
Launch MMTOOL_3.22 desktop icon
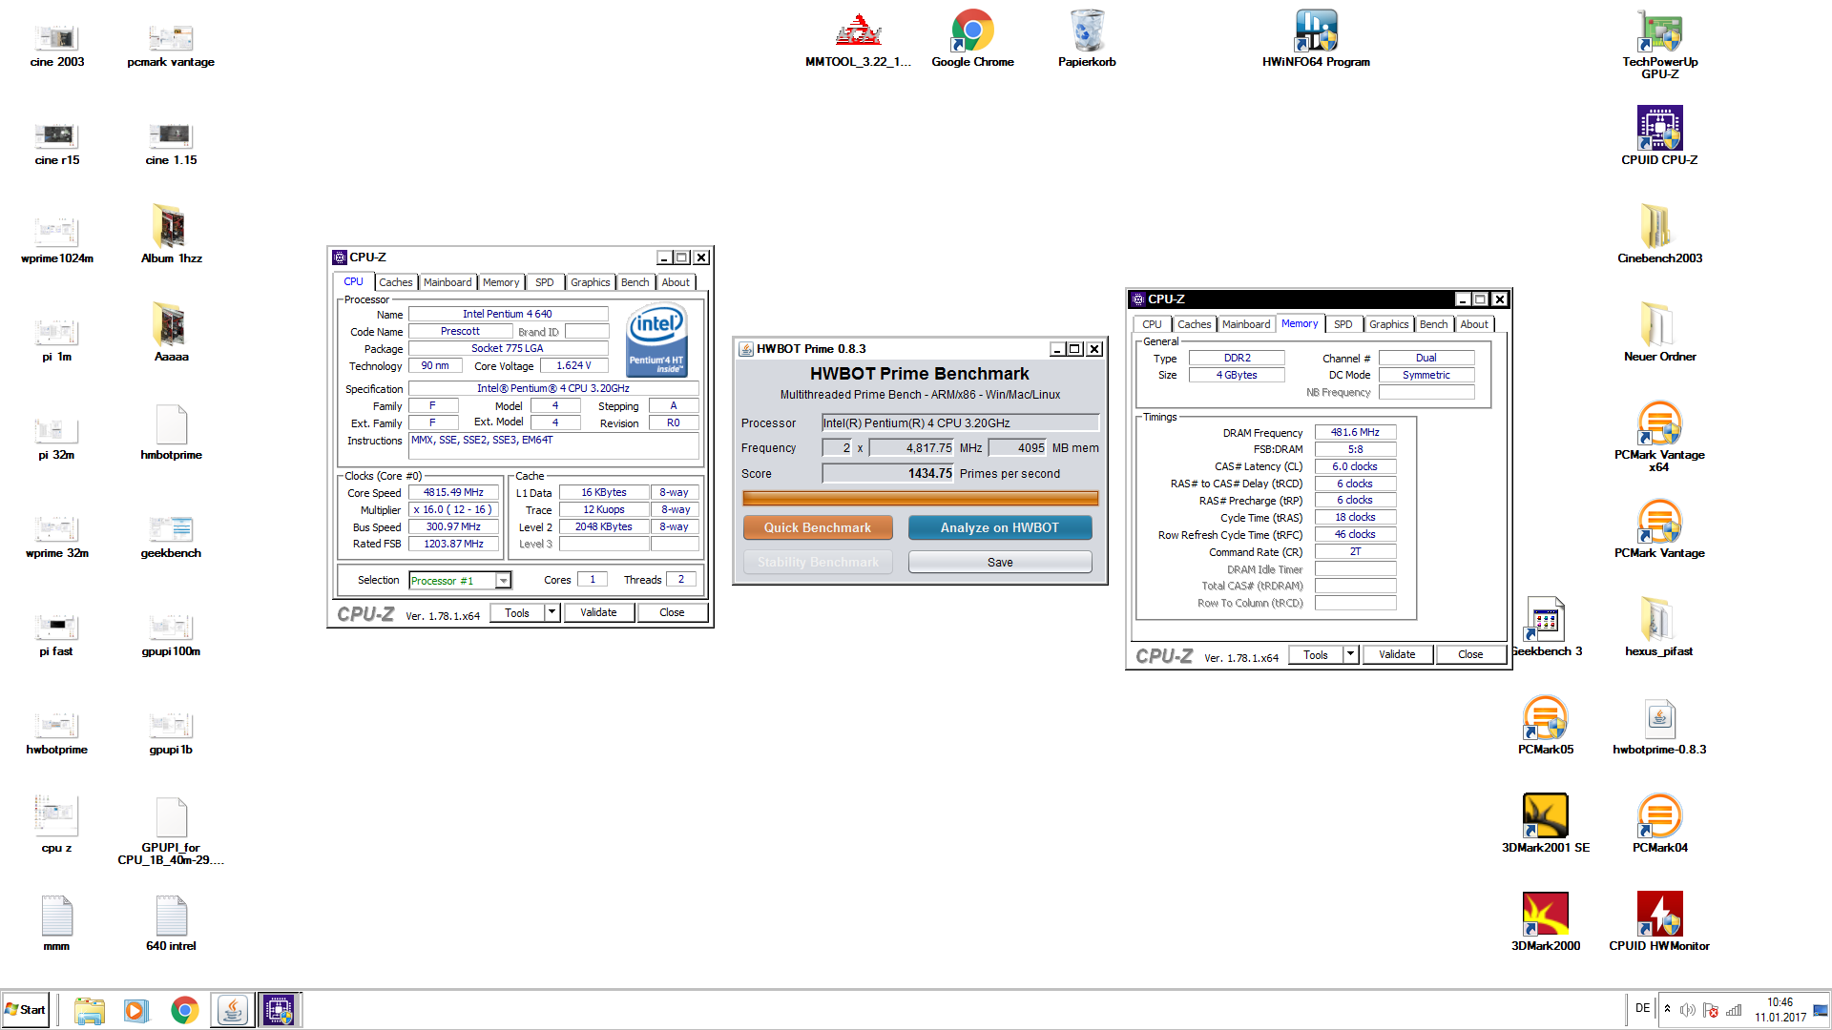coord(859,40)
